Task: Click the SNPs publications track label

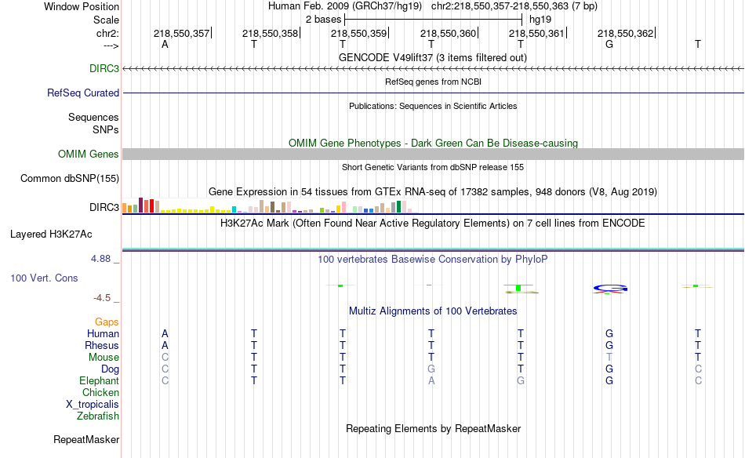Action: [106, 129]
